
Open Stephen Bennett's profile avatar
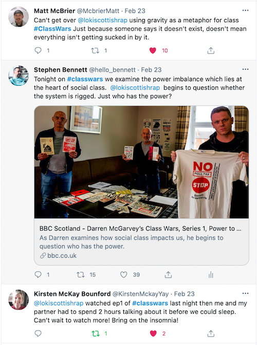(x=19, y=76)
